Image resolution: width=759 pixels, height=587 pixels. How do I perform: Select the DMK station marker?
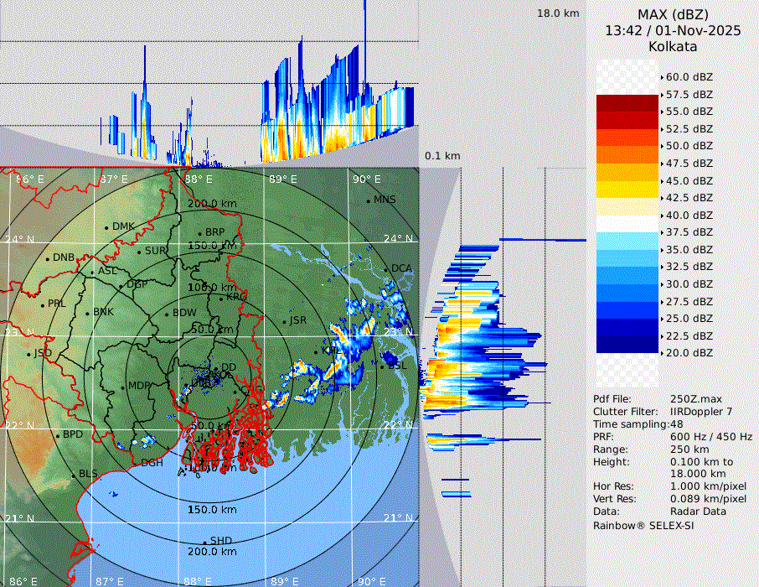tap(107, 227)
